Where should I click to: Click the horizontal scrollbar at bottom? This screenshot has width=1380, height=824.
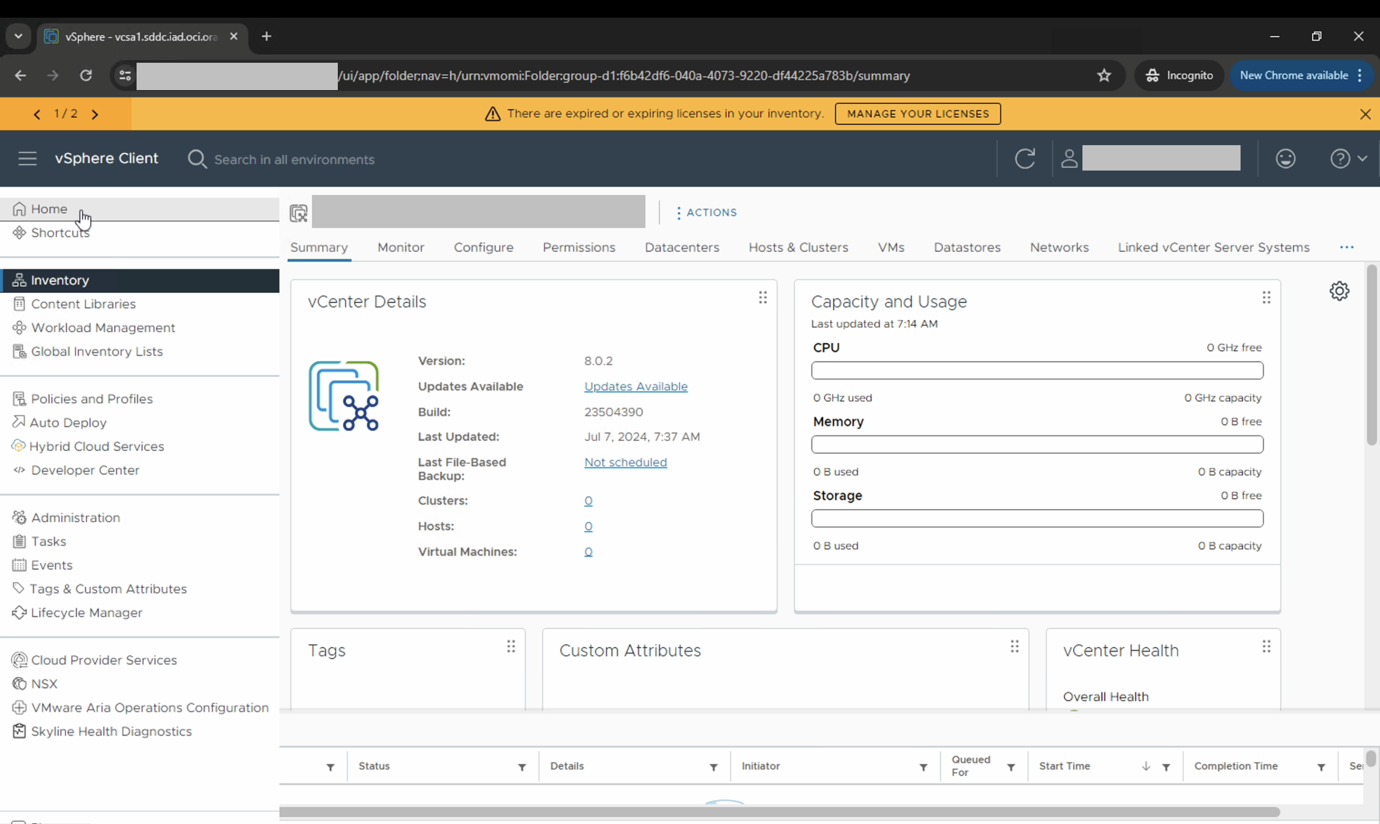coord(778,812)
